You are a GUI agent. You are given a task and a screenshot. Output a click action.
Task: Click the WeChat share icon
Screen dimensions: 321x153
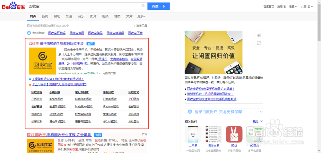point(259,43)
